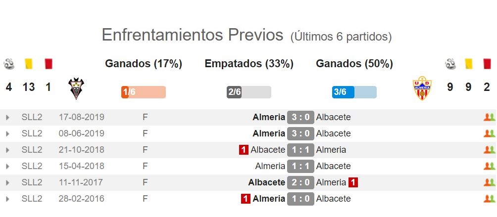Click the right red card icon

point(487,64)
